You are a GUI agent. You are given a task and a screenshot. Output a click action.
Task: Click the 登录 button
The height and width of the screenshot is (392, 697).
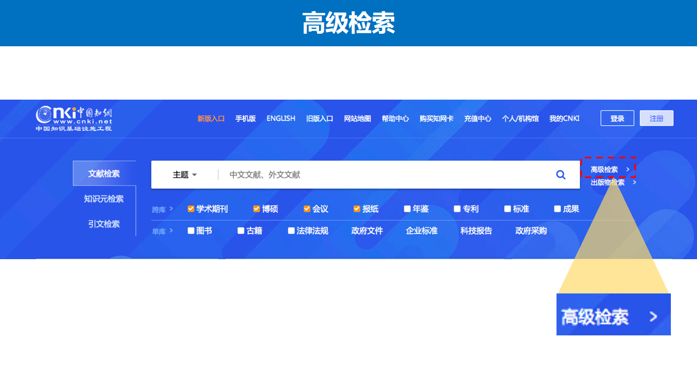coord(617,118)
